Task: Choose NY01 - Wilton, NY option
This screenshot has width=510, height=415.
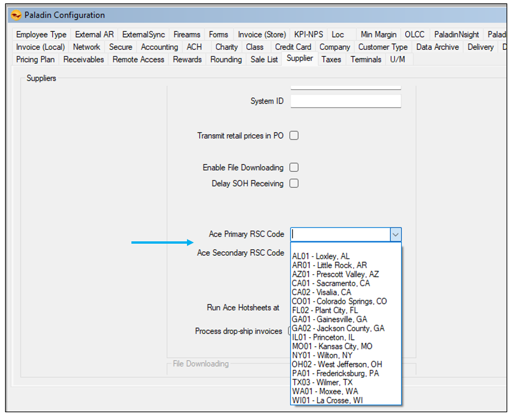Action: tap(322, 355)
